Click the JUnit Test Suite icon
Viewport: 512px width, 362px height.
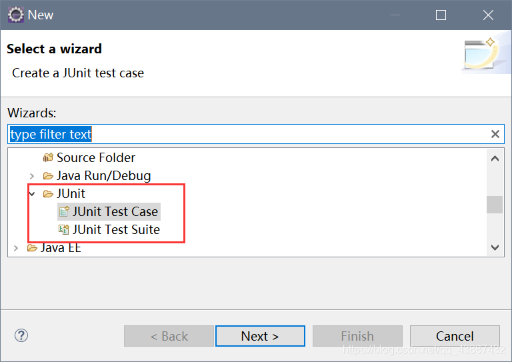(x=64, y=230)
